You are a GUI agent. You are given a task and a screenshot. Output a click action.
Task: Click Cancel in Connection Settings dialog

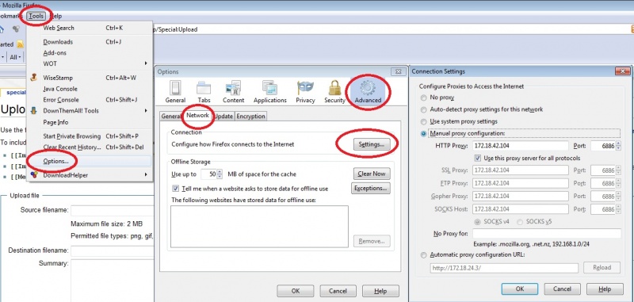coord(562,289)
